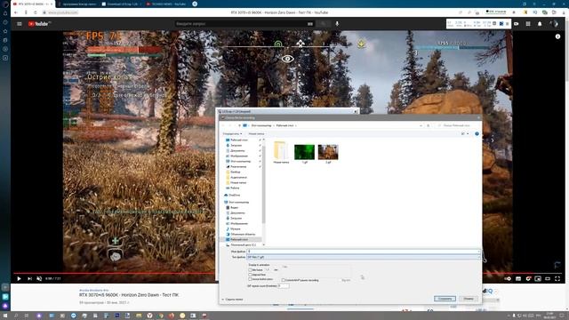Focus the file name input field
569x320 pixels.
click(x=364, y=252)
